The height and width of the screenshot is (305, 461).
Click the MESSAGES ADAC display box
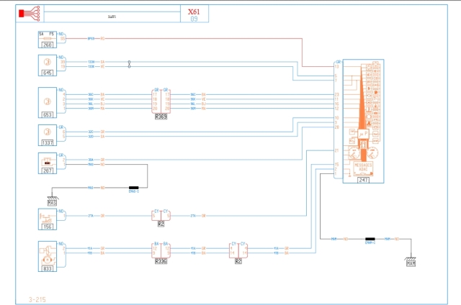click(363, 168)
